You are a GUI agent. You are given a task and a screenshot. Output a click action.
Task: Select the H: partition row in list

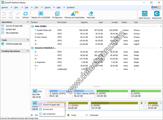click(96, 59)
